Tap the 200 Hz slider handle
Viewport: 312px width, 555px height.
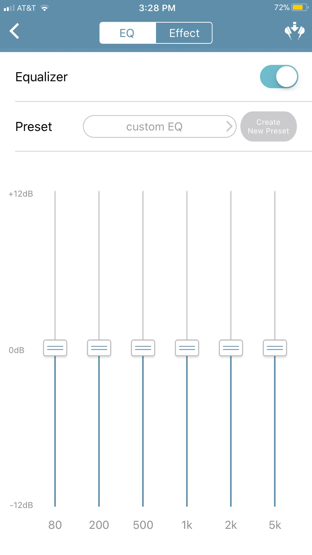click(x=99, y=348)
